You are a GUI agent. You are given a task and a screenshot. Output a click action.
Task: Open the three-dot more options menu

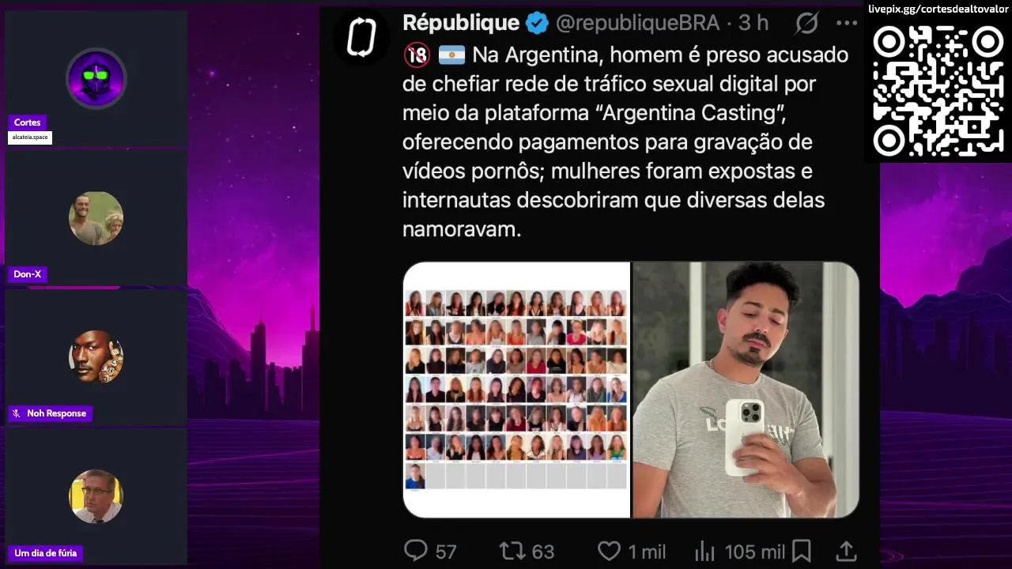point(847,23)
